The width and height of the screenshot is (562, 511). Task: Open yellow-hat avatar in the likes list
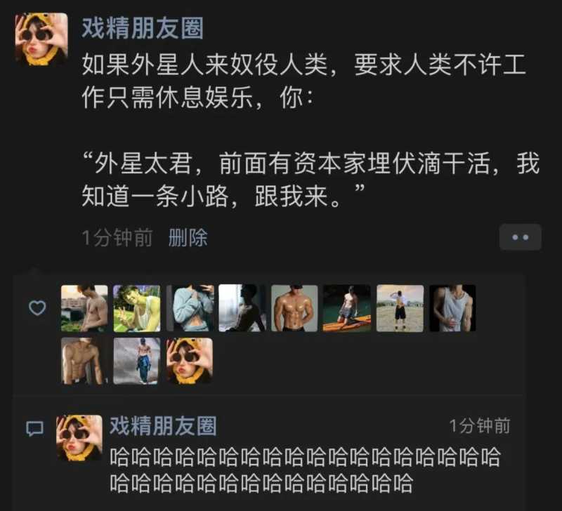coord(190,361)
